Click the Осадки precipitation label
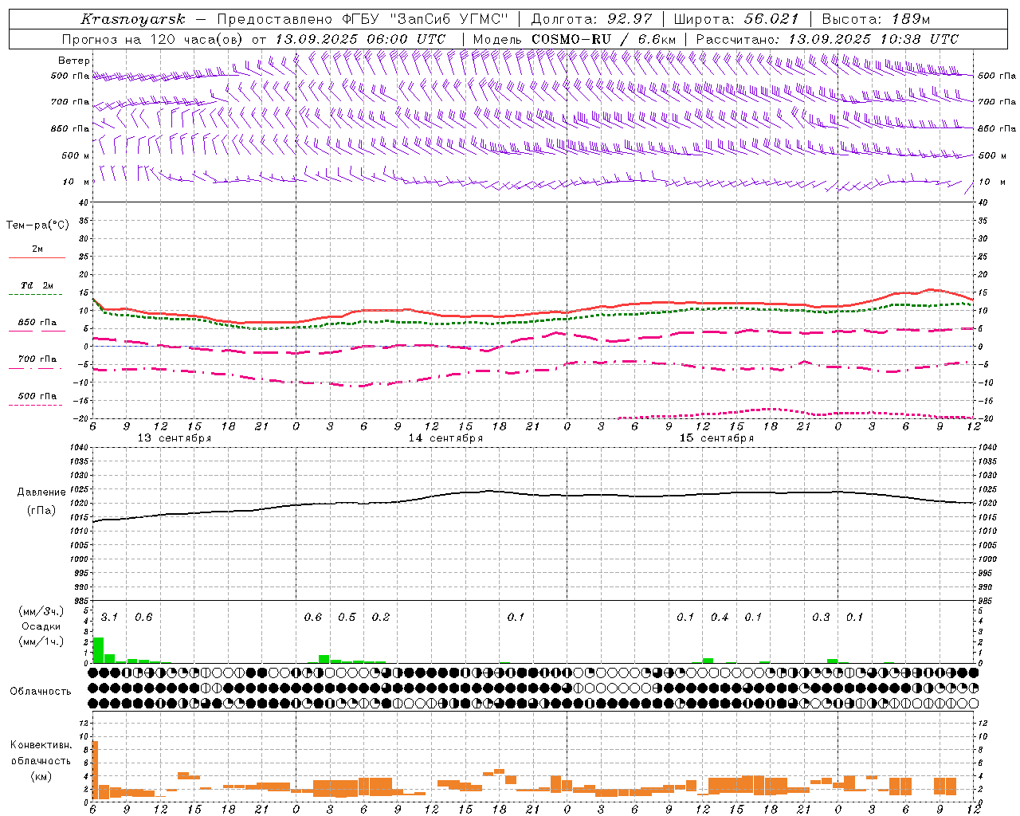 tap(41, 626)
